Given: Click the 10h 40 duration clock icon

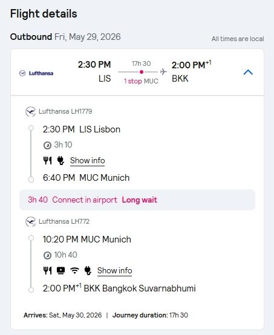Looking at the screenshot, I should click(x=47, y=255).
